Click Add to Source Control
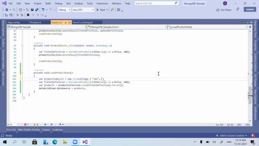Image resolution: width=259 pixels, height=146 pixels. pyautogui.click(x=231, y=135)
